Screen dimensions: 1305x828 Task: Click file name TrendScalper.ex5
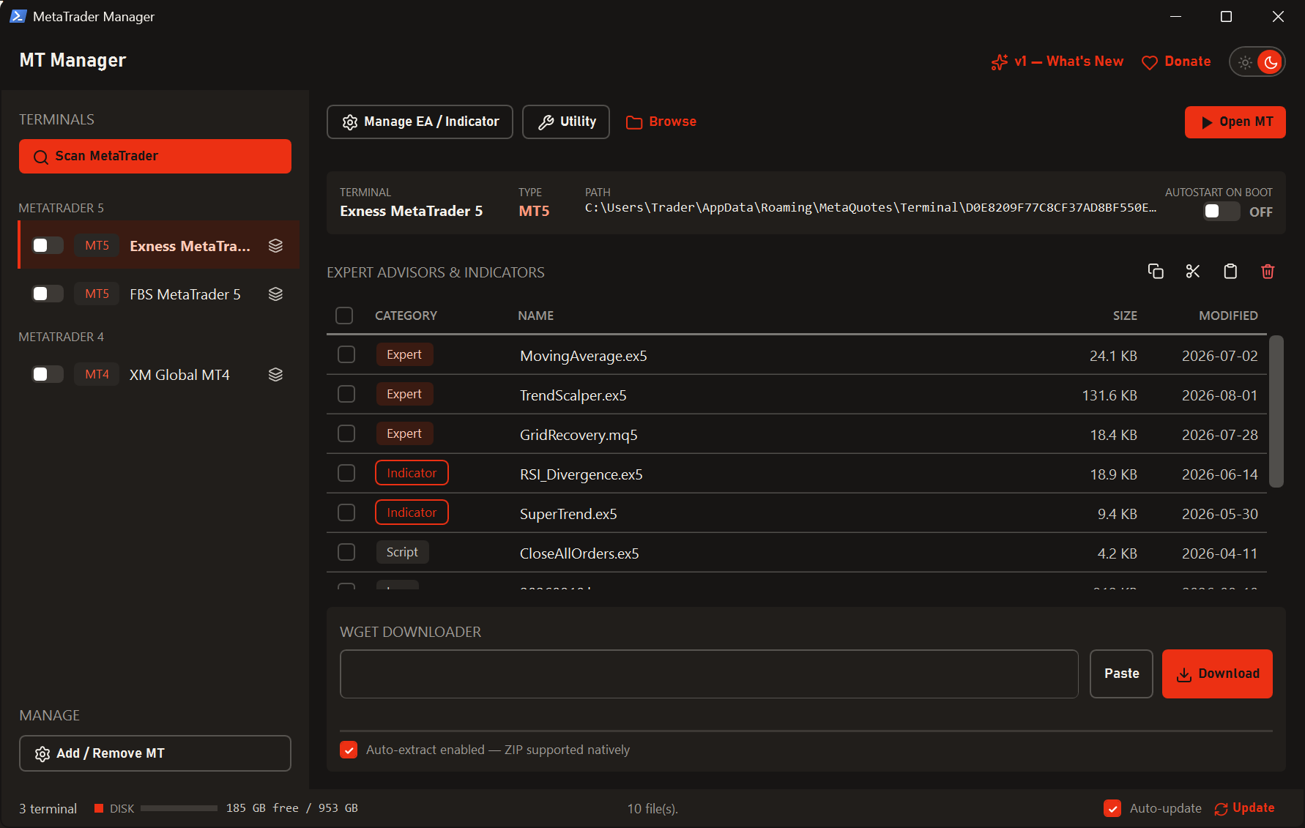pos(573,395)
